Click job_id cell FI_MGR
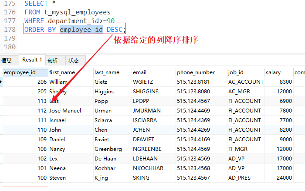 [246, 149]
